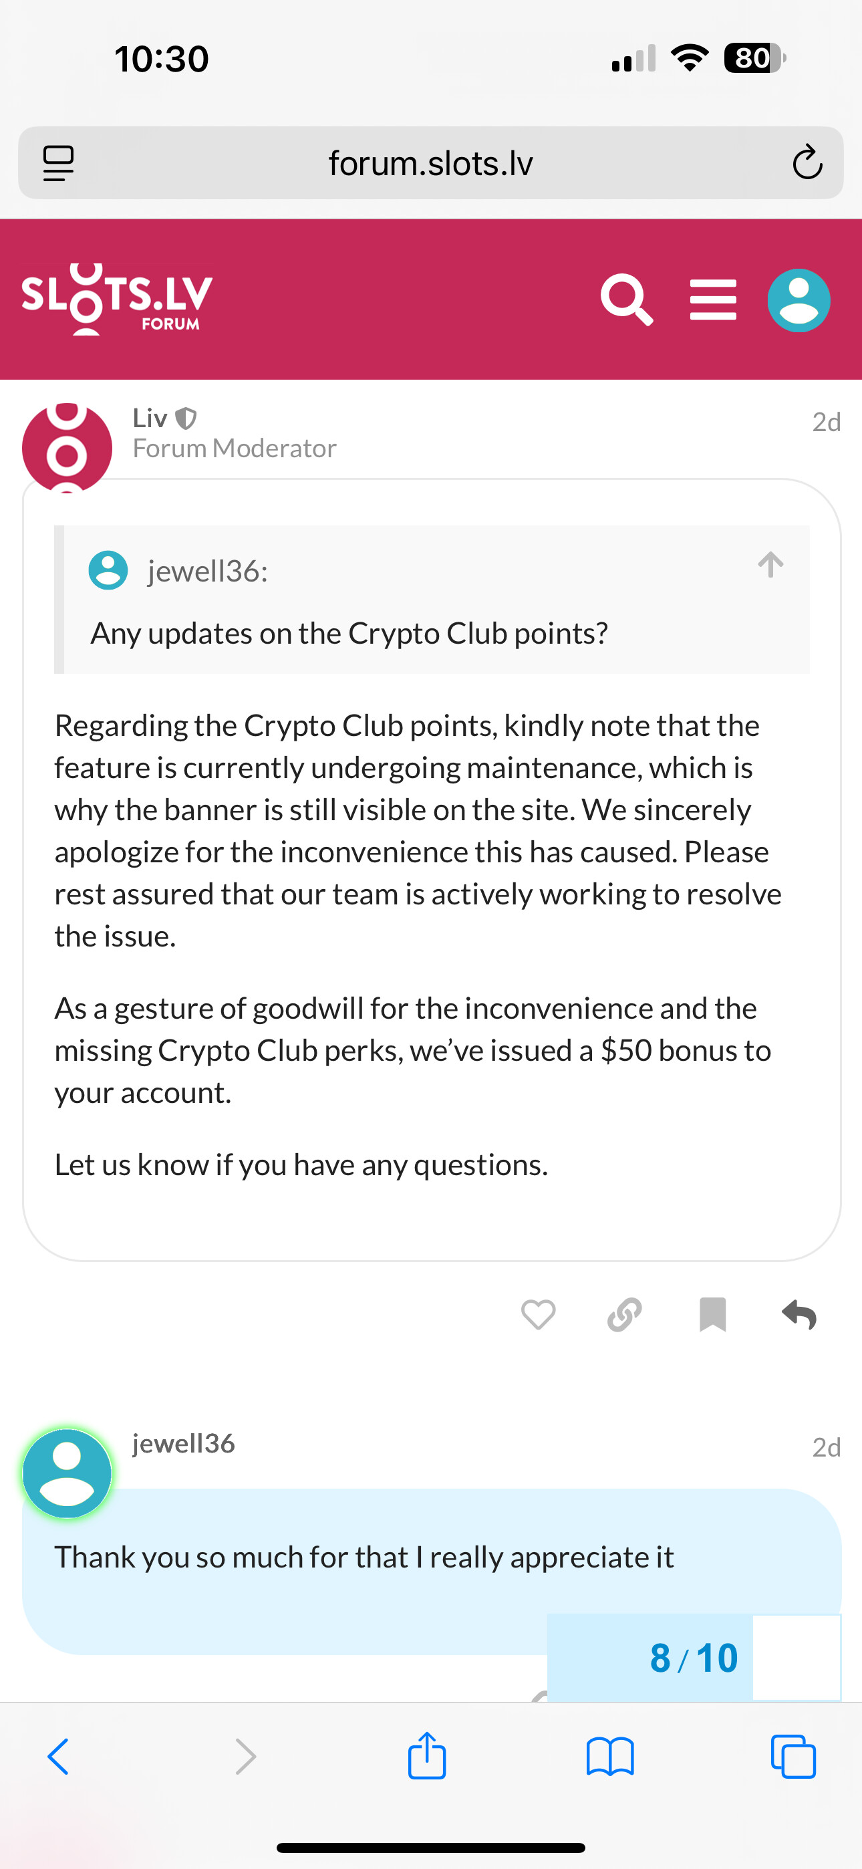This screenshot has width=862, height=1869.
Task: Open Safari share sheet icon
Action: [x=426, y=1755]
